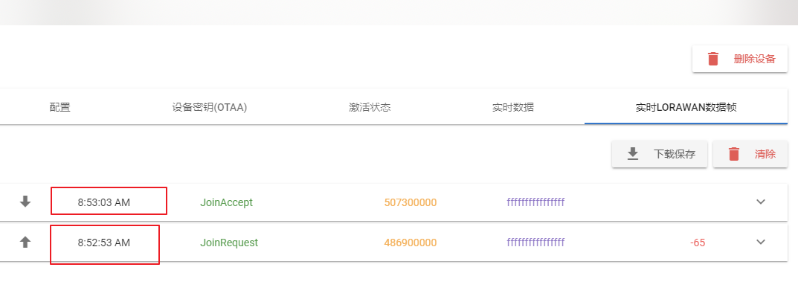Image resolution: width=798 pixels, height=305 pixels.
Task: Select the 实时LORAWAN数据帧 tab
Action: (686, 107)
